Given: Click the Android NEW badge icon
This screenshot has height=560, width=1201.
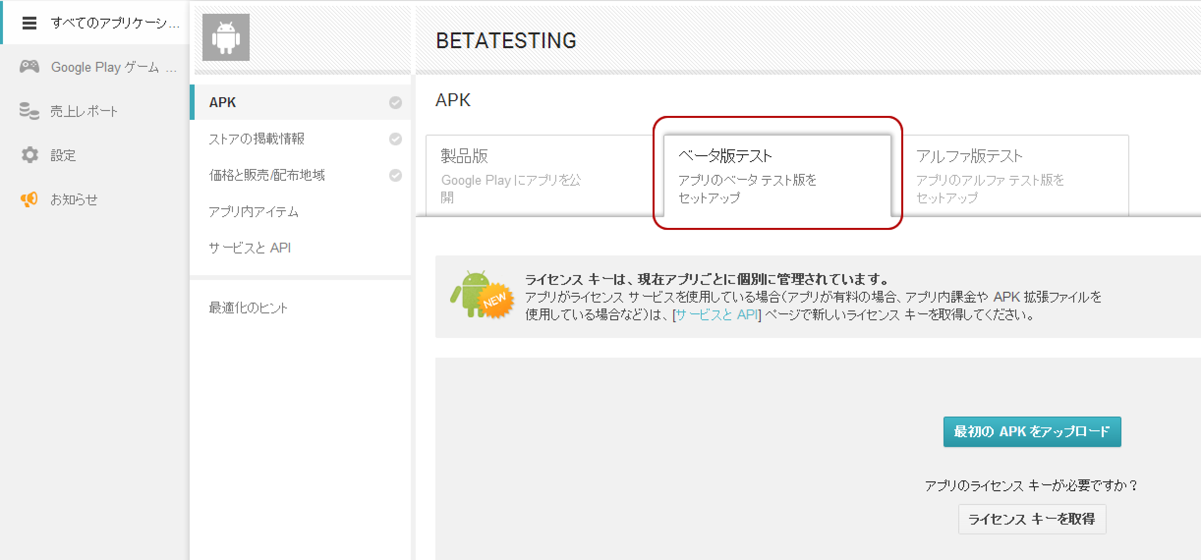Looking at the screenshot, I should point(481,295).
